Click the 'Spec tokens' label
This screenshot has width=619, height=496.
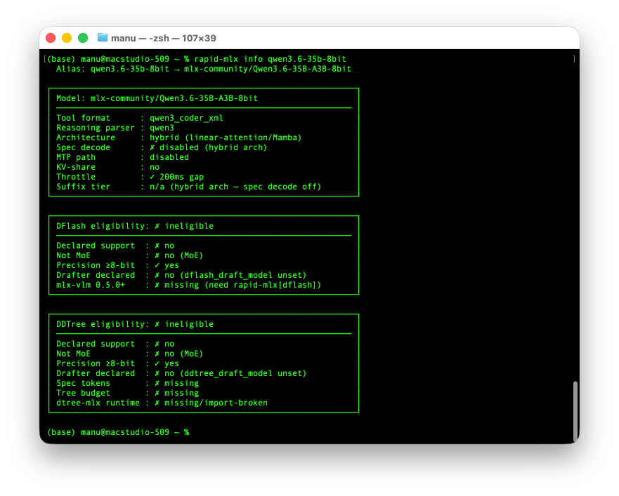[x=84, y=383]
